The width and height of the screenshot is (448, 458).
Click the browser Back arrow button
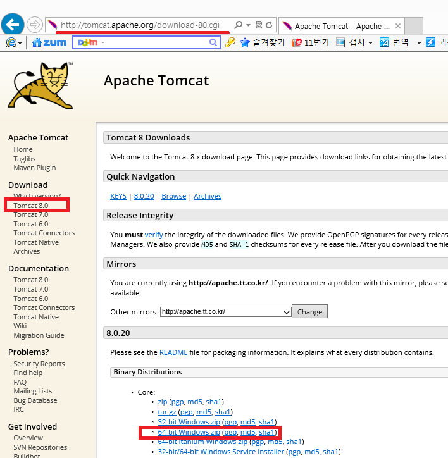(13, 25)
